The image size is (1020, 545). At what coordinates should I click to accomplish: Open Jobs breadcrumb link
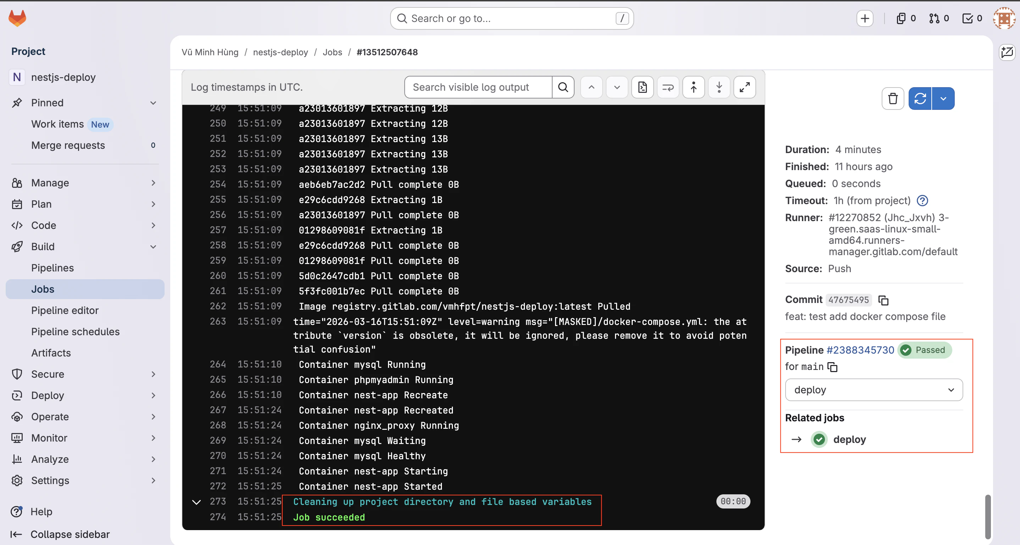pyautogui.click(x=332, y=52)
